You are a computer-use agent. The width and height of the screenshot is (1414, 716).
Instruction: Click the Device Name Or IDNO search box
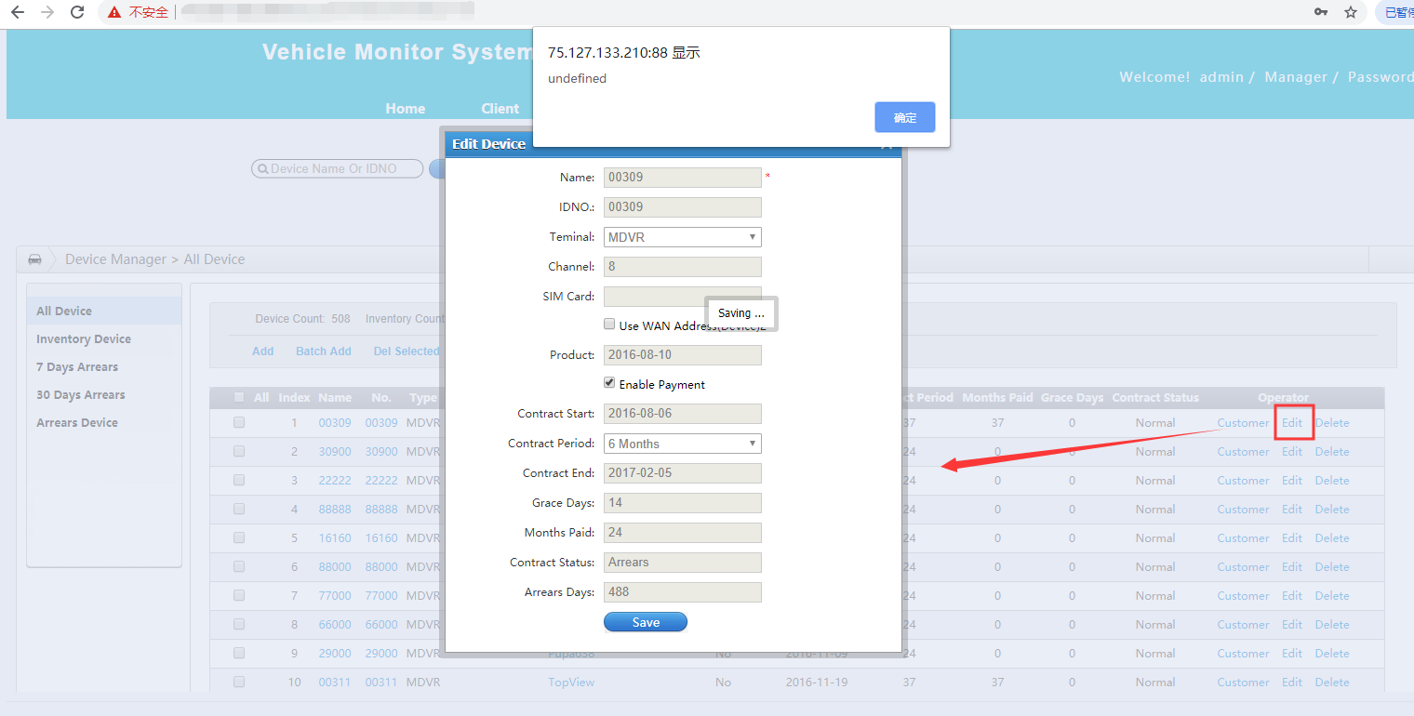coord(338,169)
